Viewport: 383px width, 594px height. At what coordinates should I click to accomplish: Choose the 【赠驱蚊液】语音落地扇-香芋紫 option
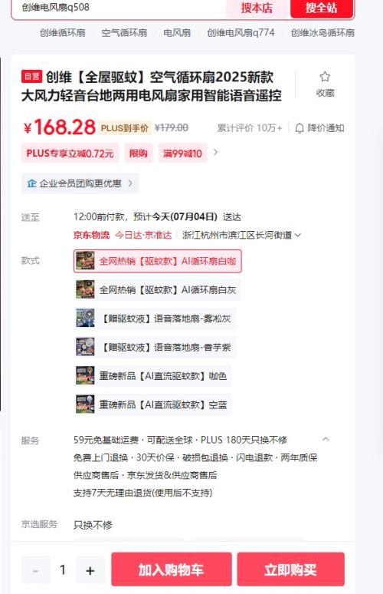(x=155, y=347)
